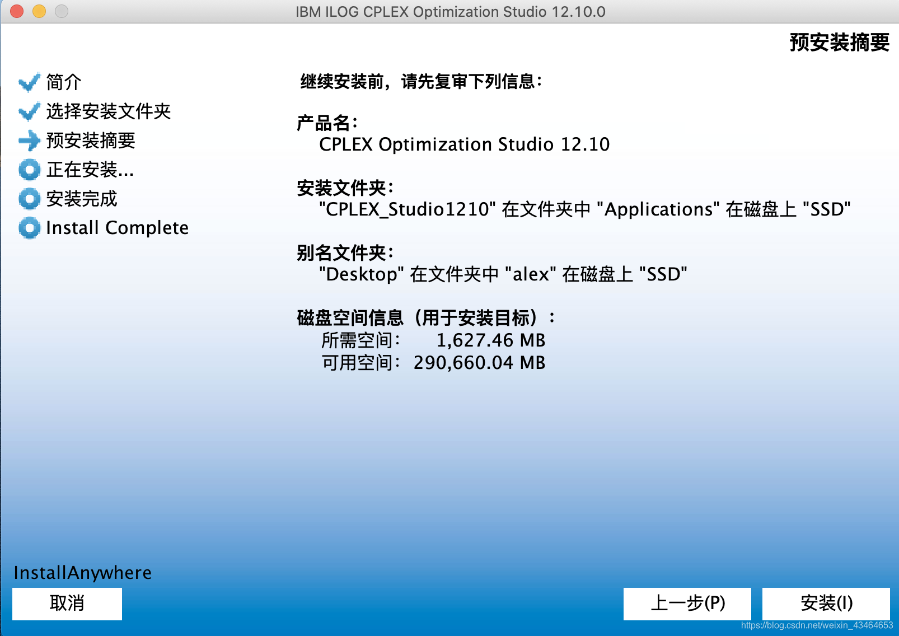Click the 别名文件夹: heading
Viewport: 899px width, 636px height.
point(345,252)
